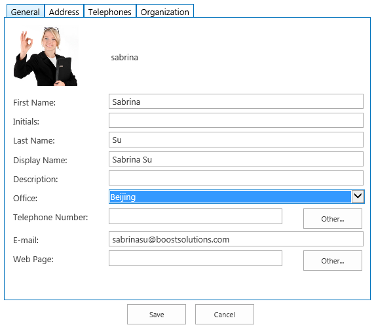The image size is (376, 331).
Task: Select the Beijing office combo box
Action: [x=236, y=197]
